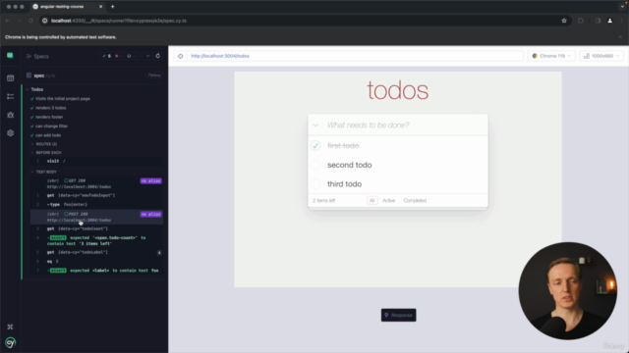Viewport: 629px width, 353px height.
Task: Rerun all tests with the refresh icon
Action: coord(158,56)
